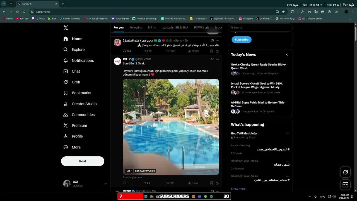Open Notifications in the sidebar
Viewport: 357px width, 201px height.
(79, 60)
